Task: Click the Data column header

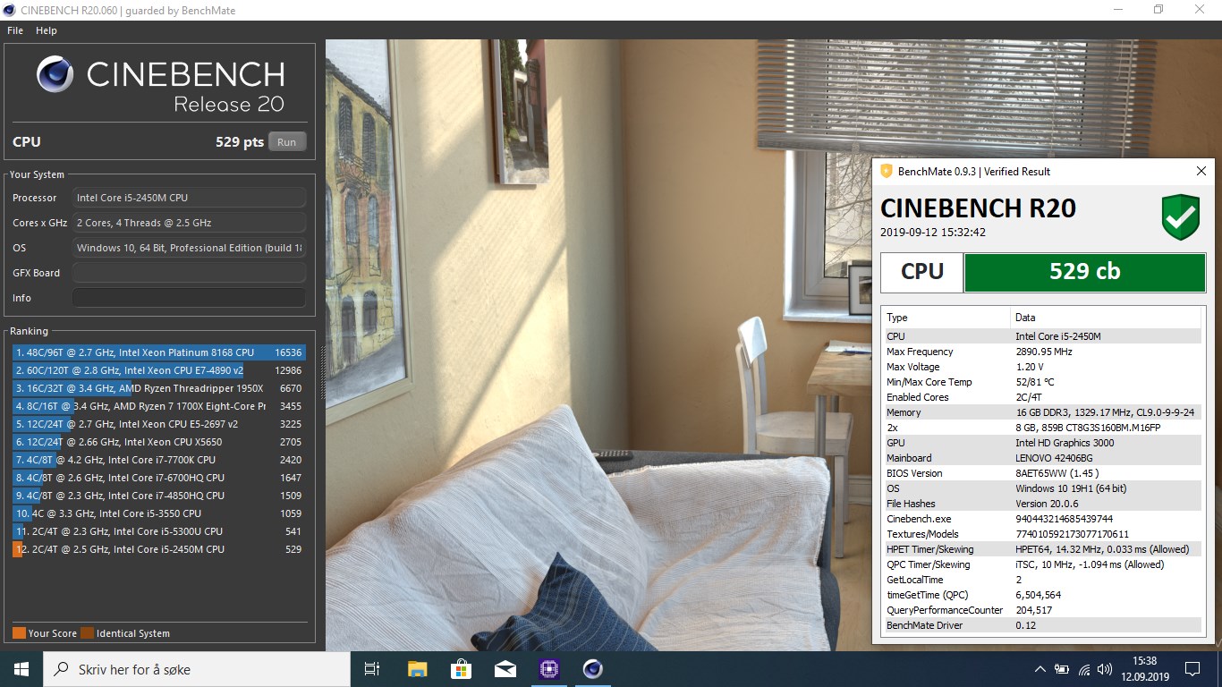Action: tap(1106, 318)
